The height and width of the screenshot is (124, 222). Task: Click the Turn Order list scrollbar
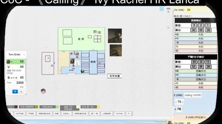(26, 70)
